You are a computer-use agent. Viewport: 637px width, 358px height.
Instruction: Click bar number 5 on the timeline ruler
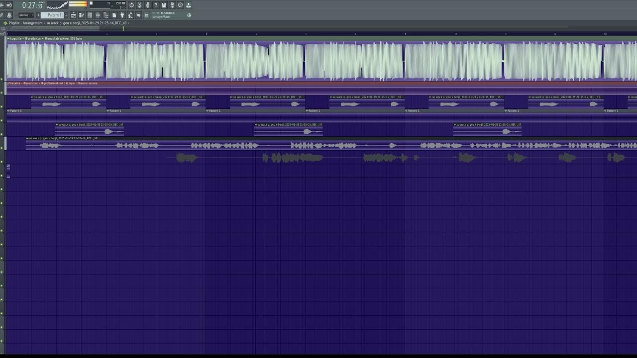point(207,34)
